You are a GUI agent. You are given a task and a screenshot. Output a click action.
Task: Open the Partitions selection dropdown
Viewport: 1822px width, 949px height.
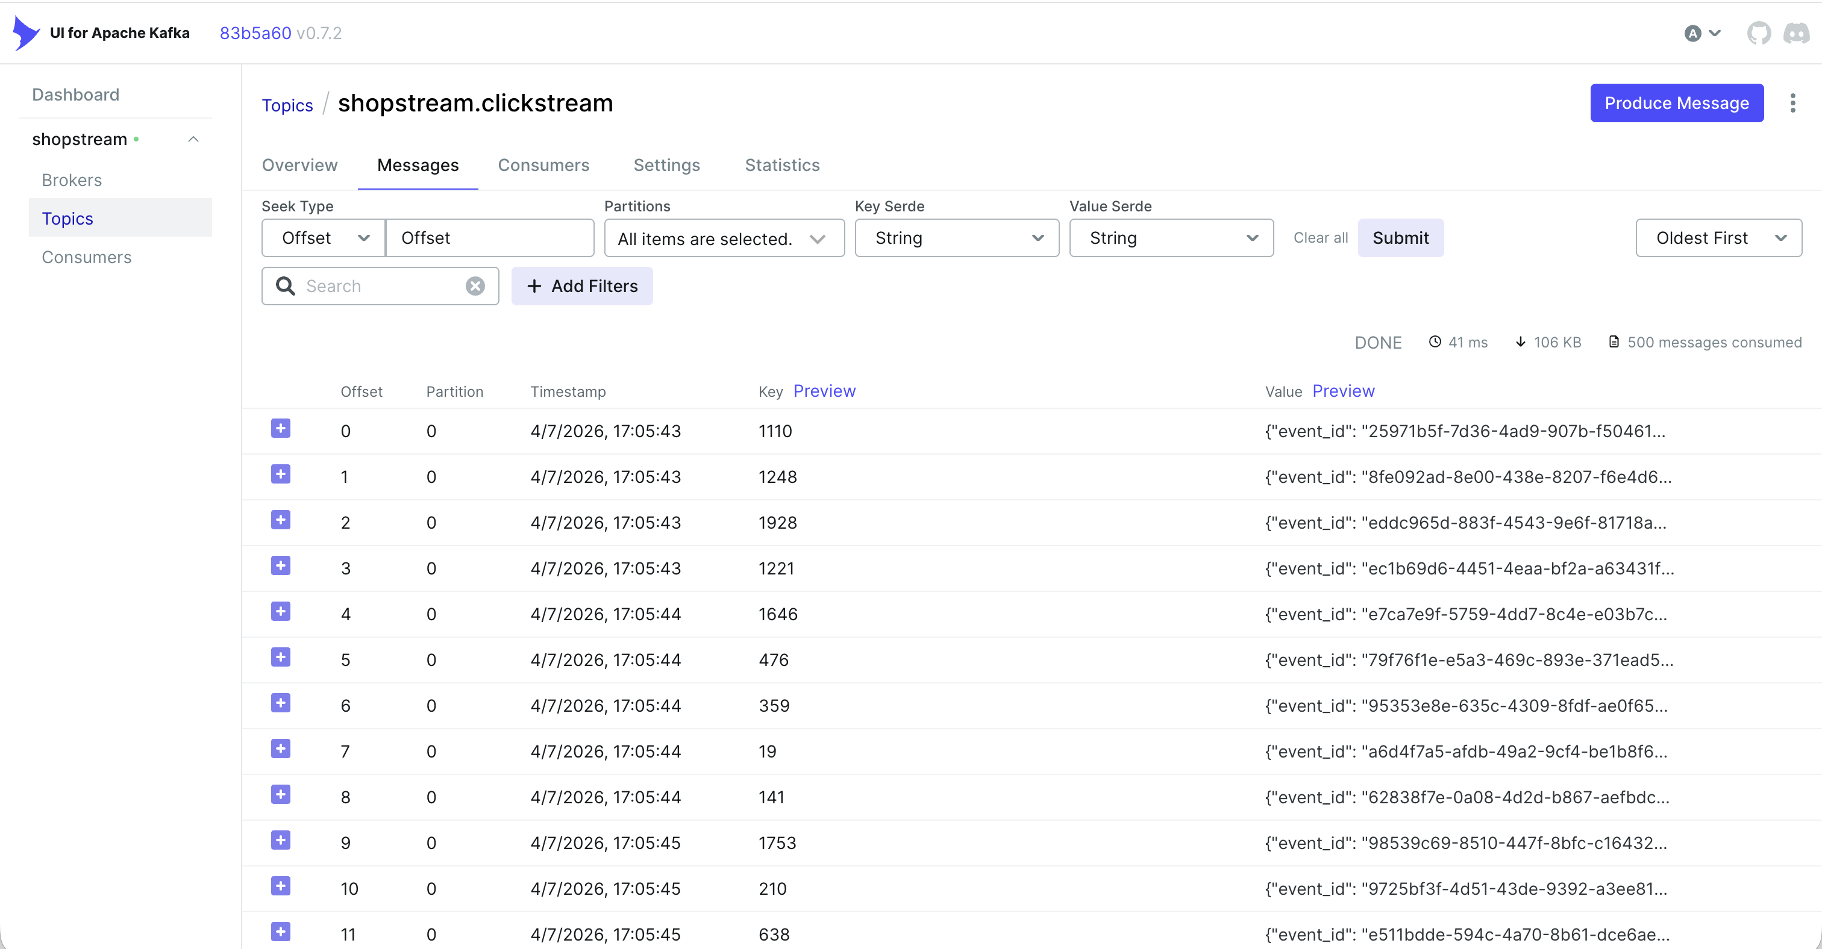click(x=724, y=239)
